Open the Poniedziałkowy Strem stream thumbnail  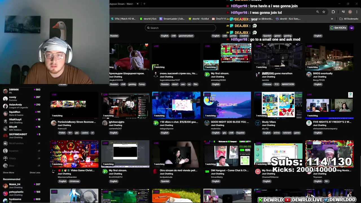click(x=74, y=105)
